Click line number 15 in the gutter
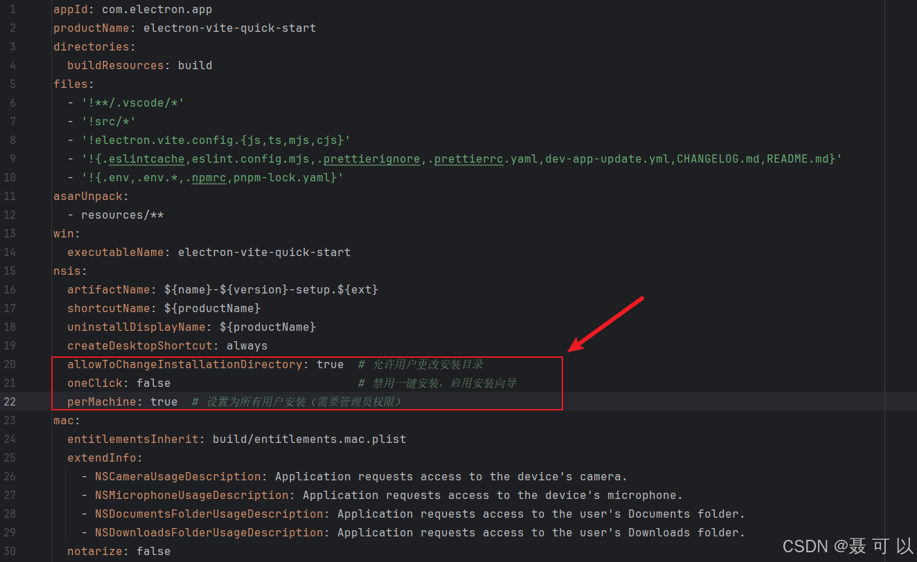Image resolution: width=917 pixels, height=562 pixels. point(10,271)
